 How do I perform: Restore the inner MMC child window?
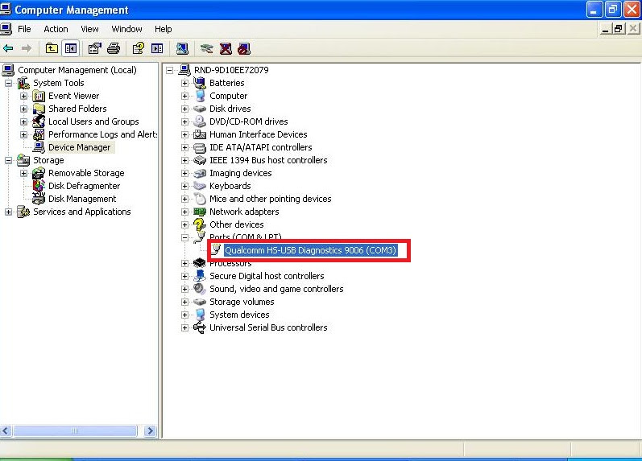tap(619, 29)
